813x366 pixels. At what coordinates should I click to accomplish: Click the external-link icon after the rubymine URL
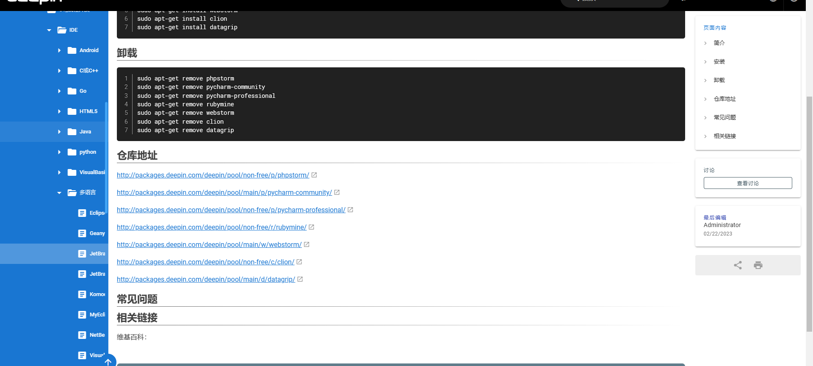pos(312,227)
